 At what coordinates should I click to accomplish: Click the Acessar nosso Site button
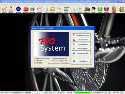(81, 53)
